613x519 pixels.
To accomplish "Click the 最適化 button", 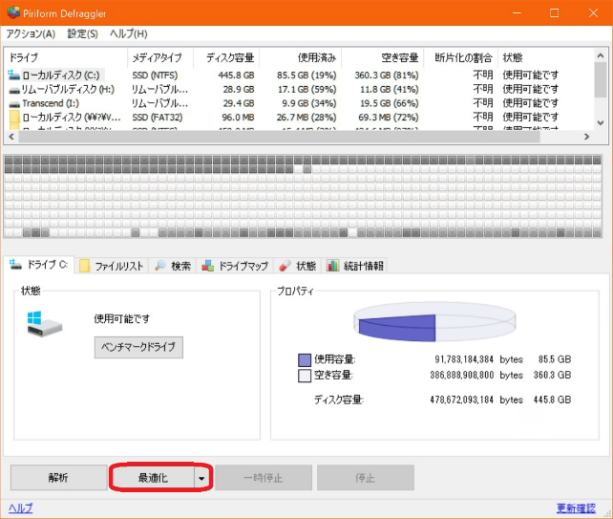I will (x=153, y=477).
